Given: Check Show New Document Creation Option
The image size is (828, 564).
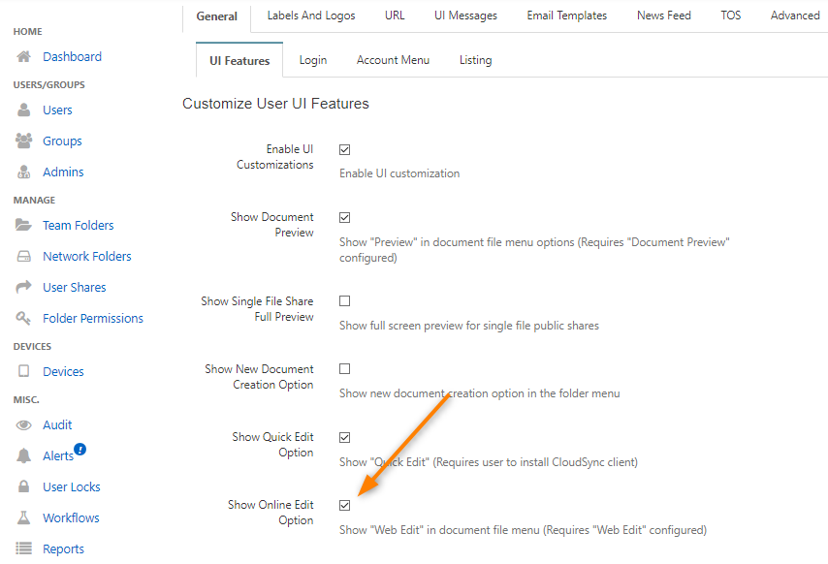Looking at the screenshot, I should pos(344,369).
